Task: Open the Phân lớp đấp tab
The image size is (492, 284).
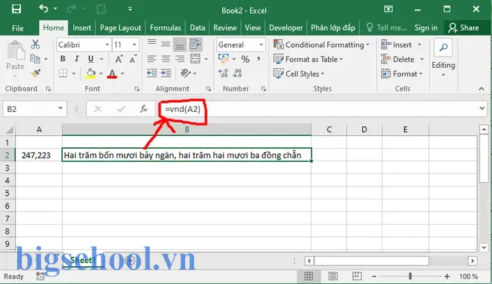Action: 333,28
